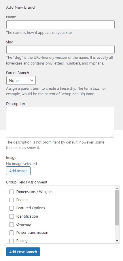123x261 pixels.
Task: Focus the Slug input field
Action: point(60,49)
